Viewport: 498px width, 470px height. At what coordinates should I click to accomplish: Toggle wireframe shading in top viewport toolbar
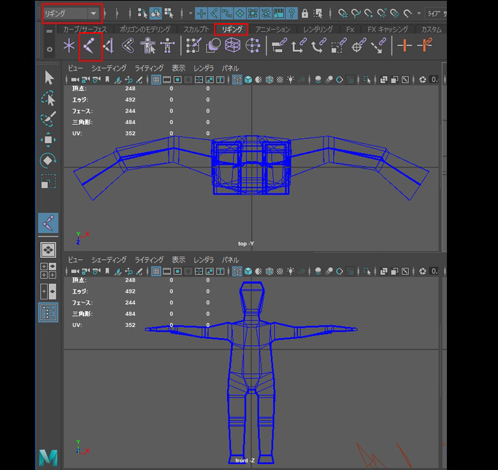[237, 80]
